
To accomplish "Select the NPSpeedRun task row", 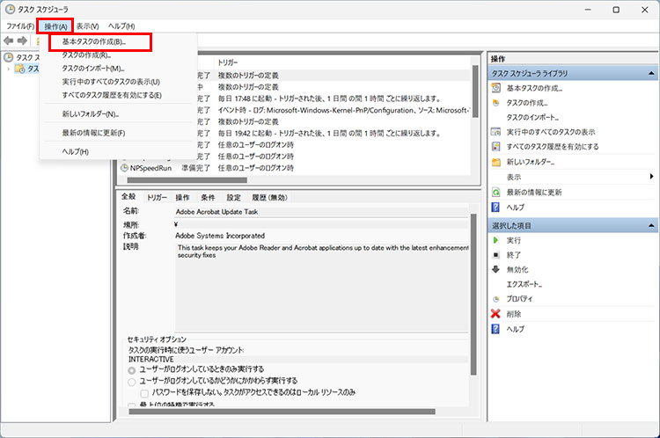I will tap(150, 166).
